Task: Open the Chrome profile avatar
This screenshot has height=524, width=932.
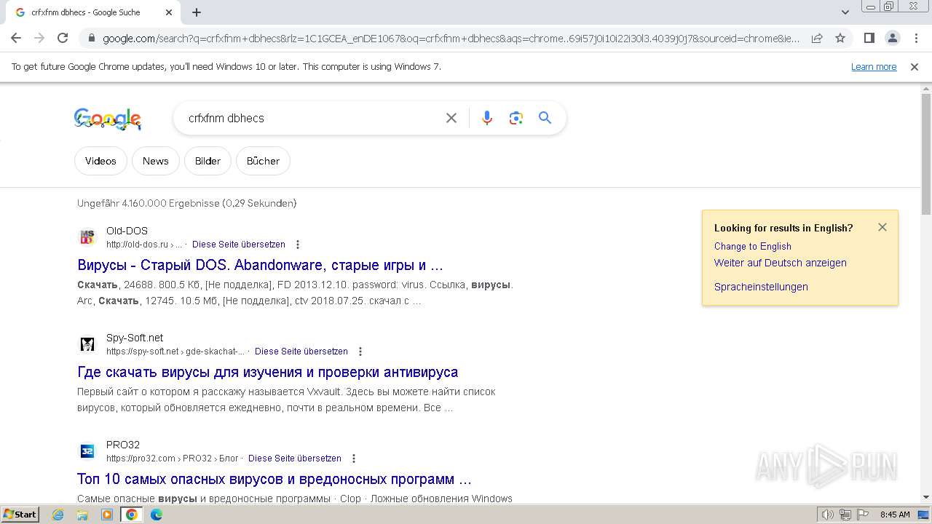Action: (892, 38)
